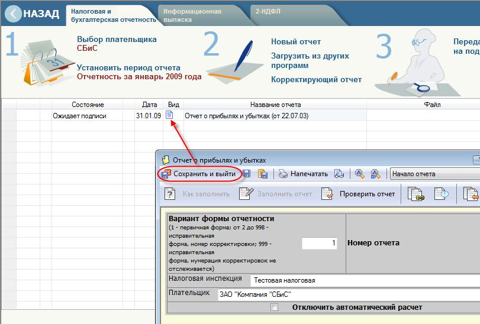
Task: Click the floppy disk save icon
Action: point(246,174)
